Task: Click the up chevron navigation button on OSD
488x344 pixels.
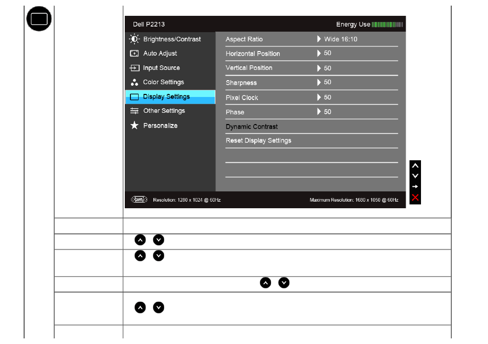Action: [x=415, y=166]
